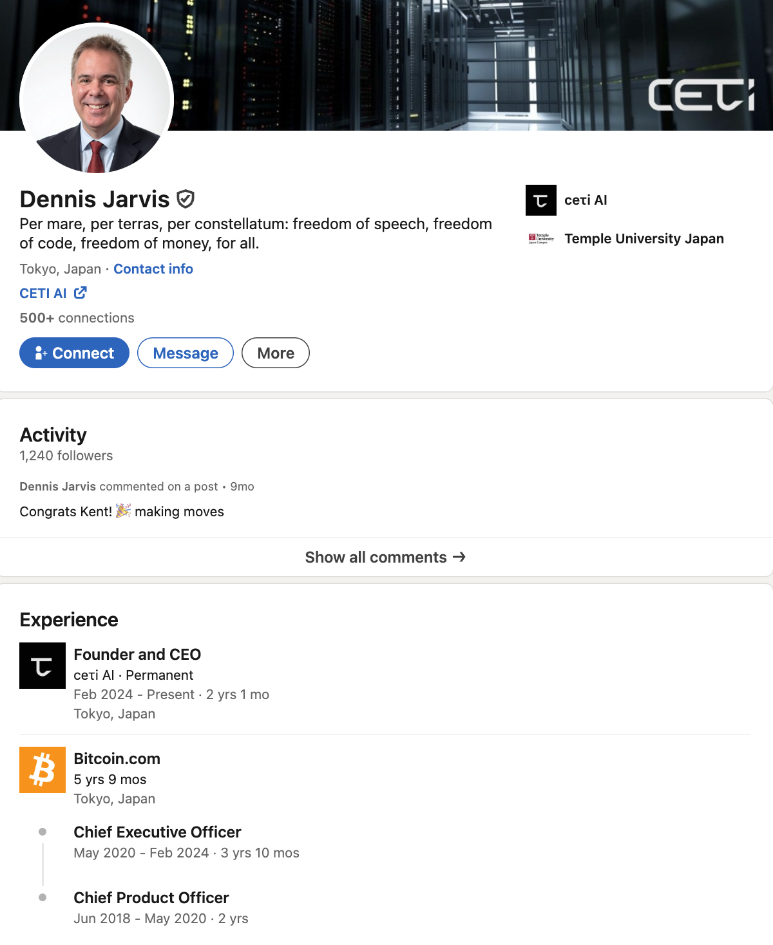Expand the More options menu

(275, 353)
